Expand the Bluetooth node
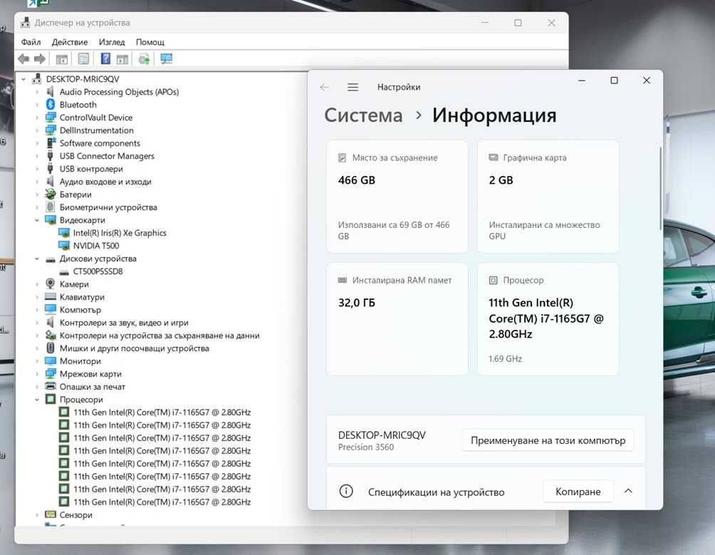Image resolution: width=715 pixels, height=555 pixels. pyautogui.click(x=37, y=105)
